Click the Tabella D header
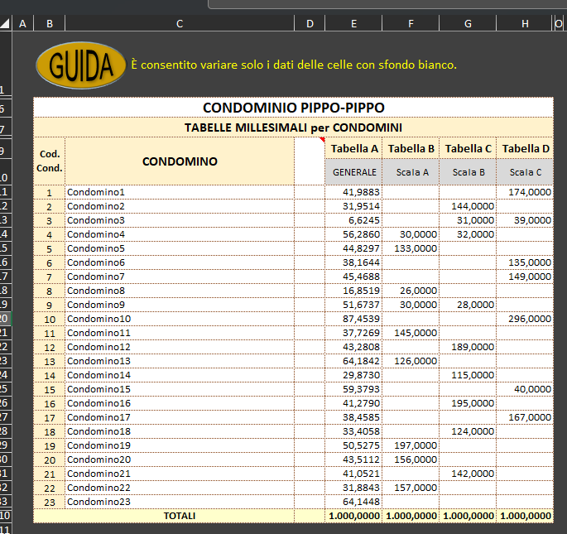The width and height of the screenshot is (567, 534). click(x=525, y=148)
